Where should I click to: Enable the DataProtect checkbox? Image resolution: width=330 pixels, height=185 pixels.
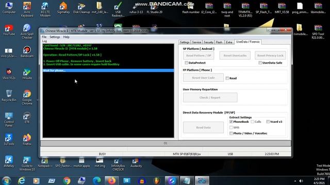186,63
